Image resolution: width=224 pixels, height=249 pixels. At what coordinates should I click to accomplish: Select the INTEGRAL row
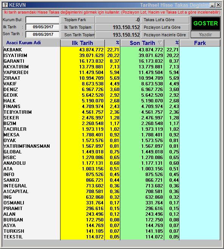pyautogui.click(x=112, y=186)
